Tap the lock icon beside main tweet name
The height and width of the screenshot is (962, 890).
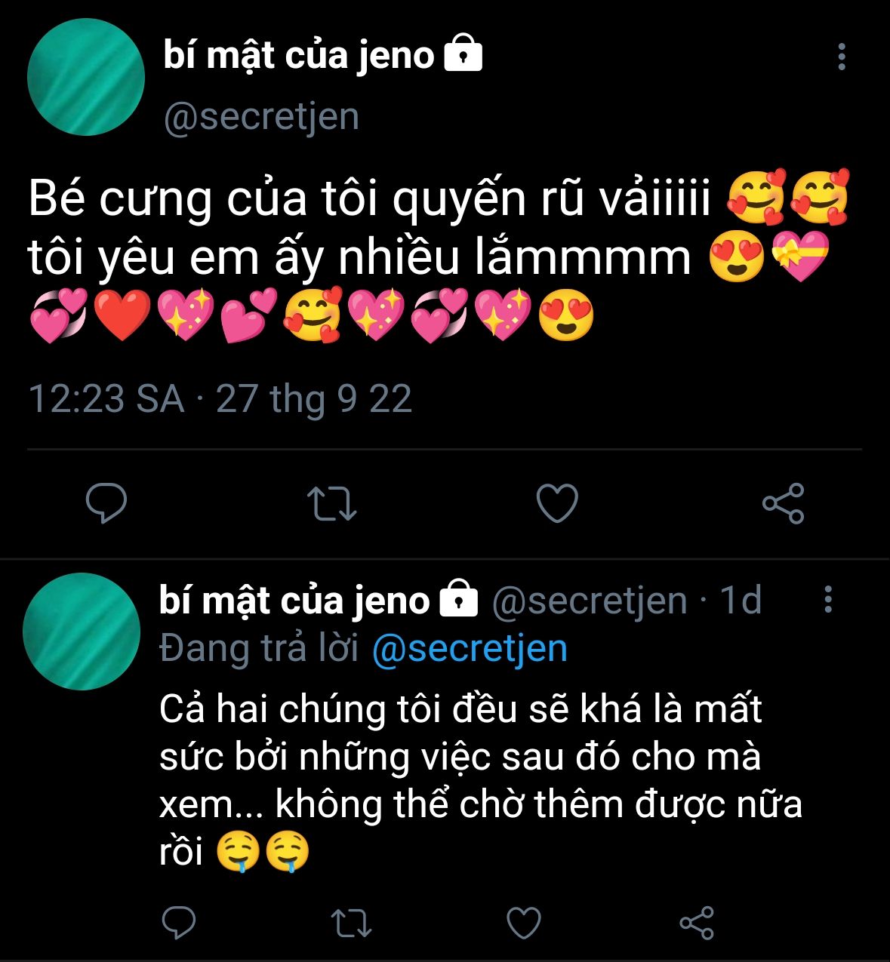tap(463, 55)
